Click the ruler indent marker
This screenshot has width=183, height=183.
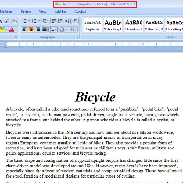(x=6, y=45)
